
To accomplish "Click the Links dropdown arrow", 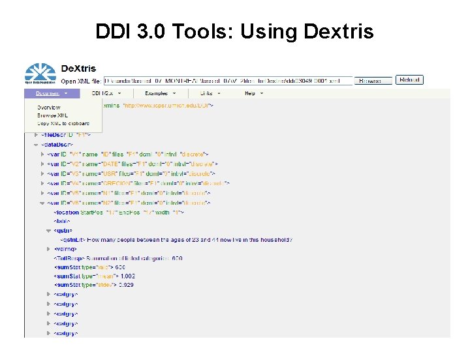I will [219, 93].
